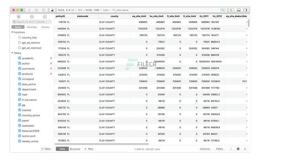Unpin the comments table pin icon

point(51,69)
